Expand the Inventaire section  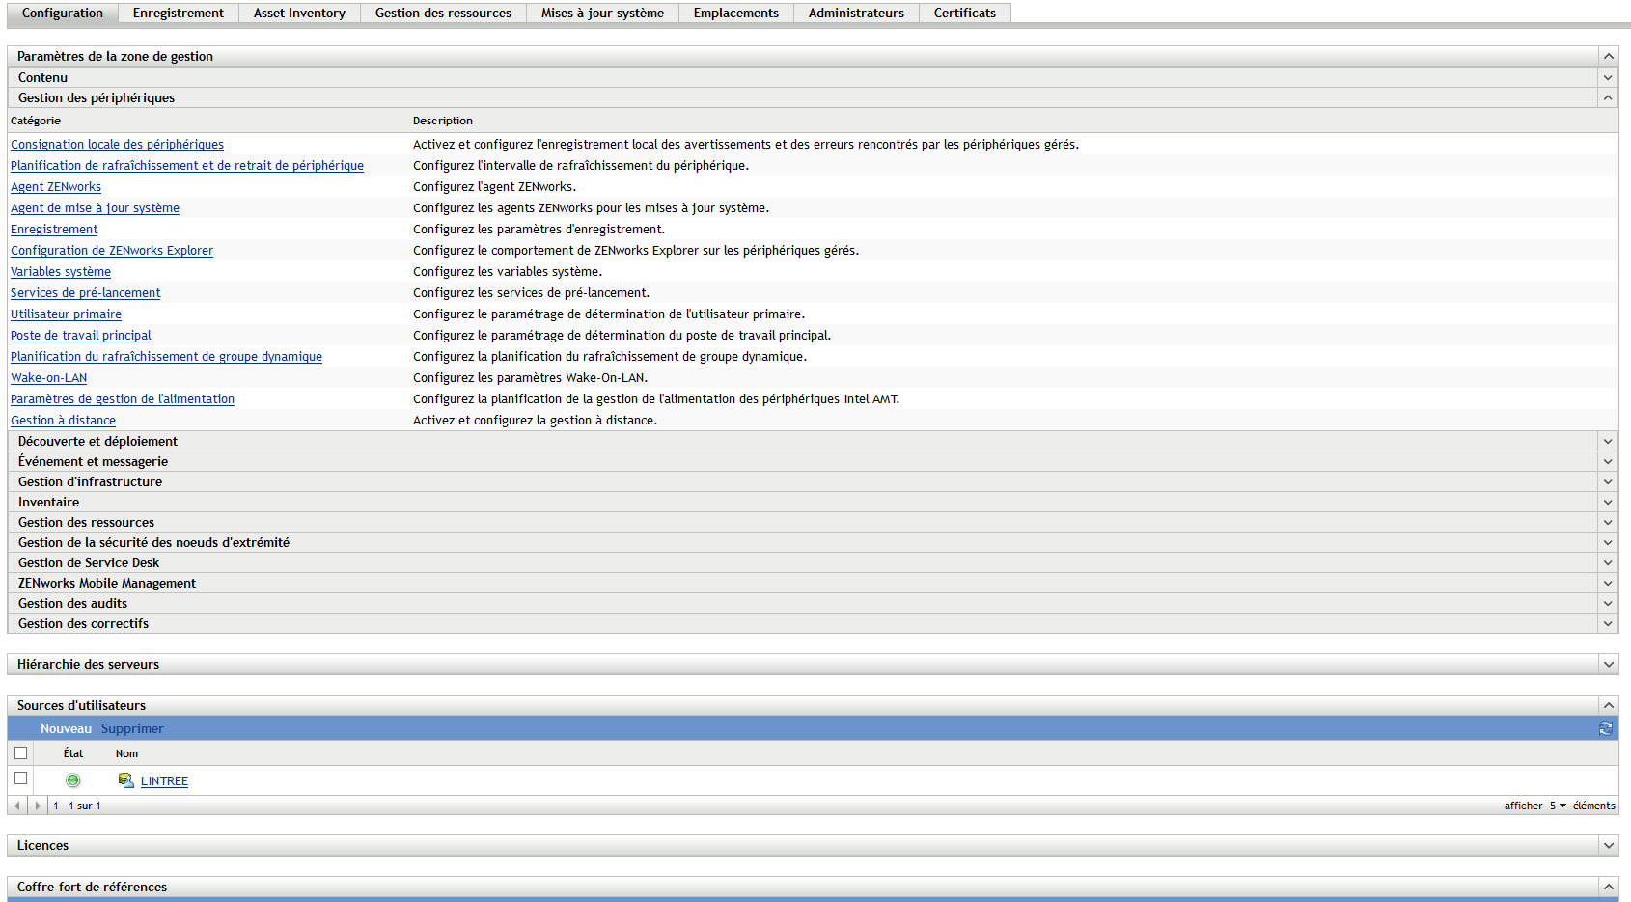tap(1607, 502)
